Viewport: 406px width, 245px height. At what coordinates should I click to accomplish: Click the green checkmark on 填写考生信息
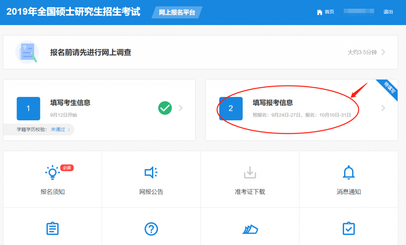(x=165, y=108)
